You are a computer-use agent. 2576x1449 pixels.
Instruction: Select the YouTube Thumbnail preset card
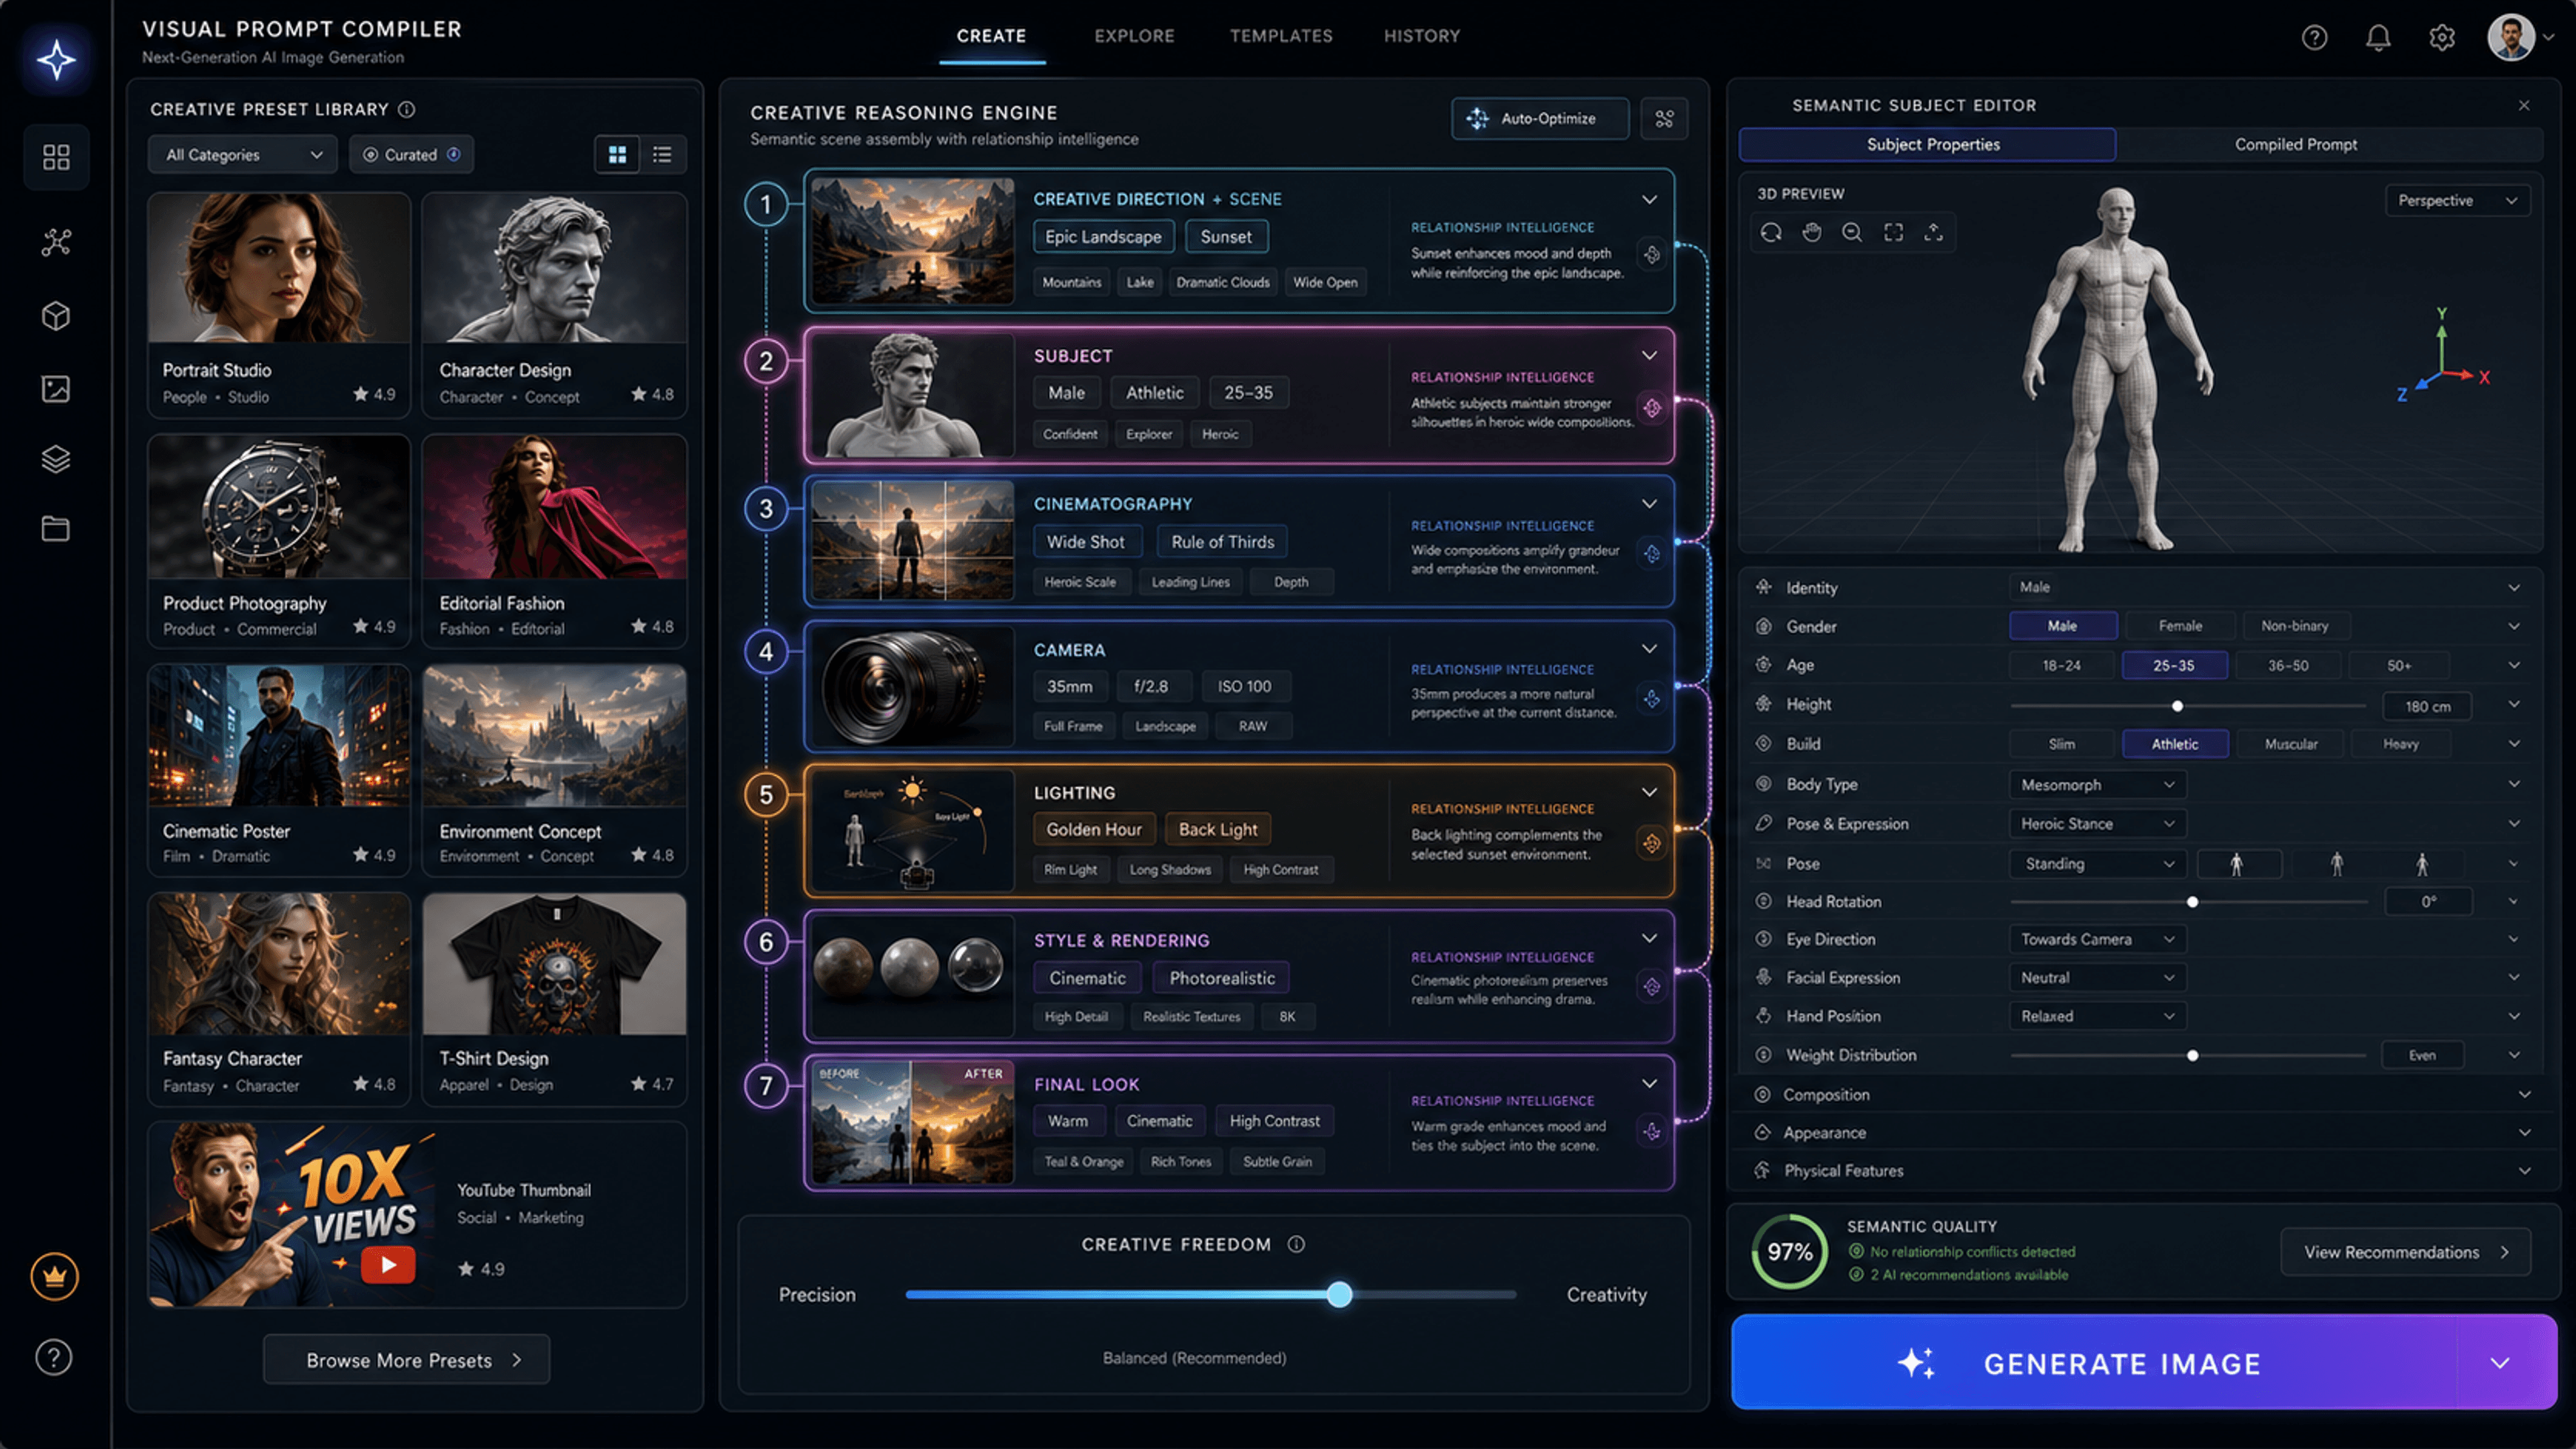(417, 1214)
